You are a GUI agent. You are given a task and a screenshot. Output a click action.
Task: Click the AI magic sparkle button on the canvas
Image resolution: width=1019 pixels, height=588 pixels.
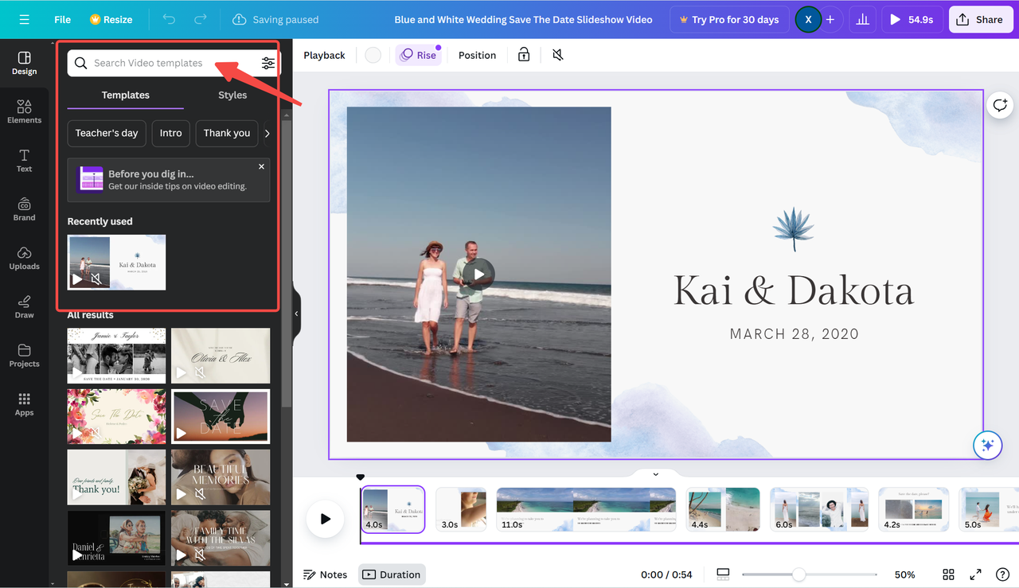[987, 445]
